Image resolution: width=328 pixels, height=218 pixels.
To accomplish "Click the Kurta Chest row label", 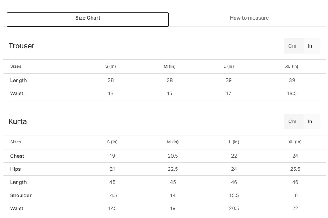I will [17, 156].
